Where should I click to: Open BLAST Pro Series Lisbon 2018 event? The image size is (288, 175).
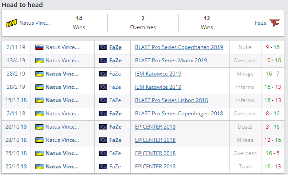point(171,100)
